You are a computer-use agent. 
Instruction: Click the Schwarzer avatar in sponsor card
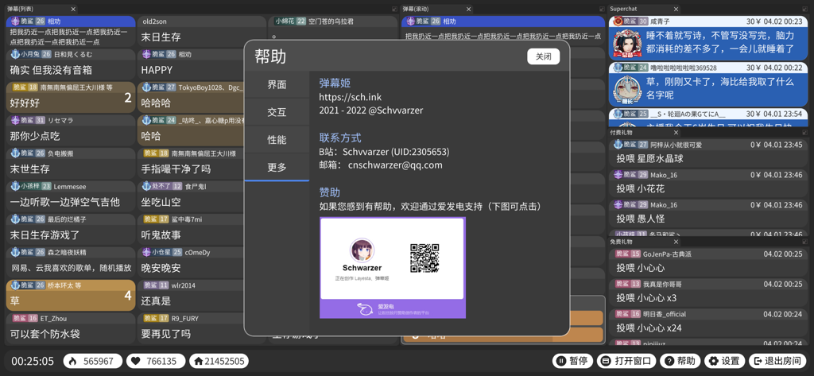(x=362, y=250)
